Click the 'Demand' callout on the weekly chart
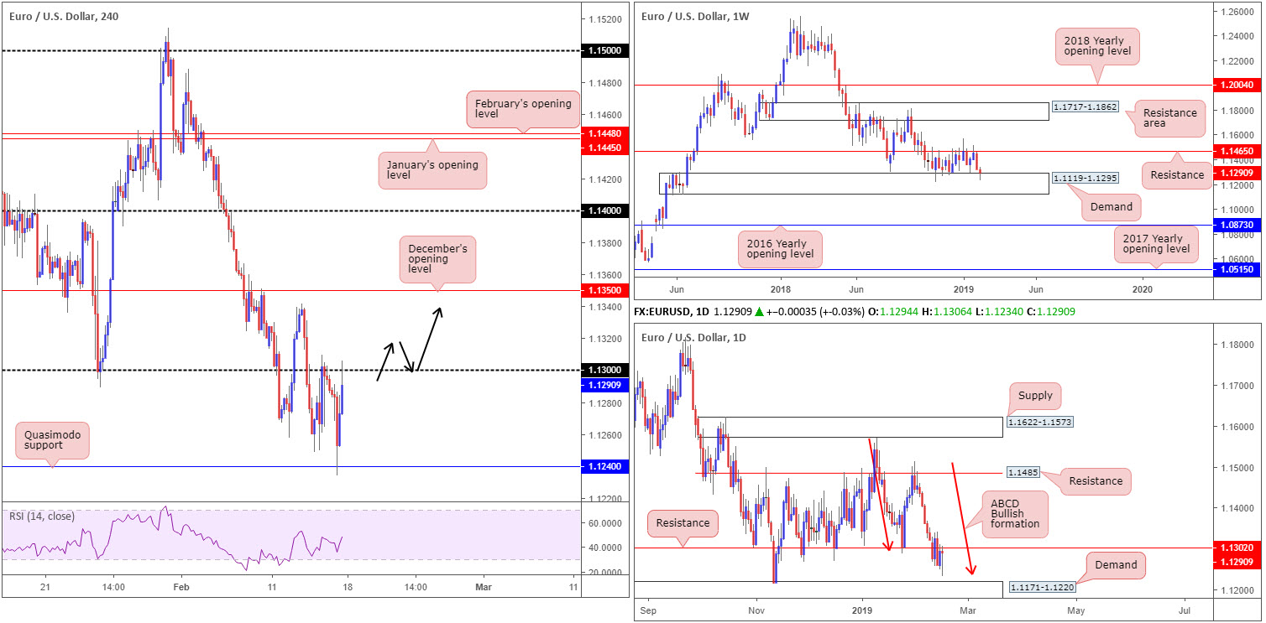The width and height of the screenshot is (1266, 623). 1112,206
